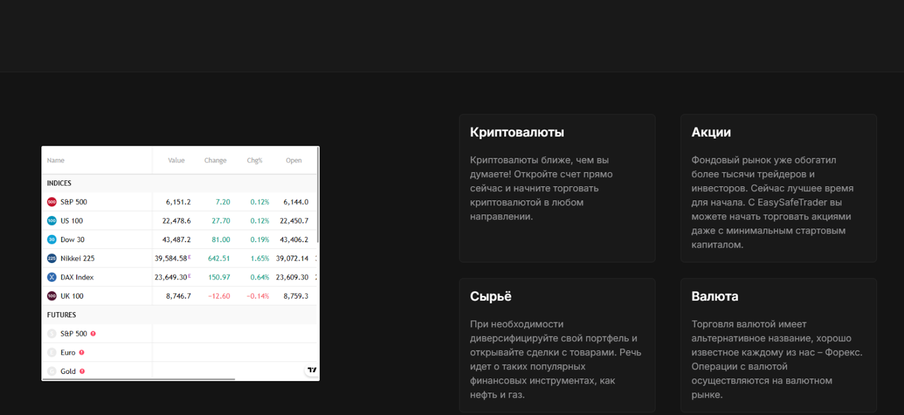Image resolution: width=904 pixels, height=415 pixels.
Task: Open the US 100 row name
Action: [x=72, y=221]
